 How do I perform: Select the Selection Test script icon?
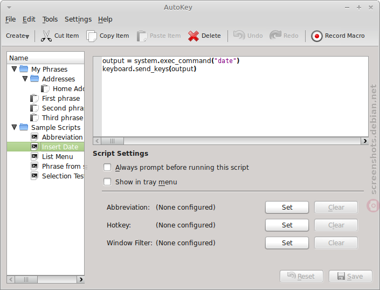[34, 176]
